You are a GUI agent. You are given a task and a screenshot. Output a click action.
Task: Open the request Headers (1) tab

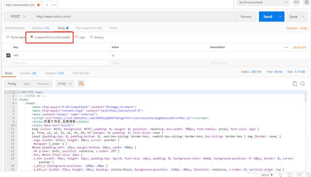point(40,28)
